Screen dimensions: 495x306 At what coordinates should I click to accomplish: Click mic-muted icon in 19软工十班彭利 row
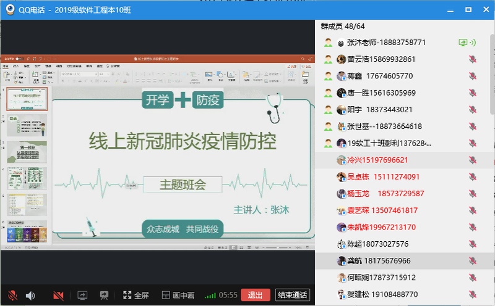(473, 143)
